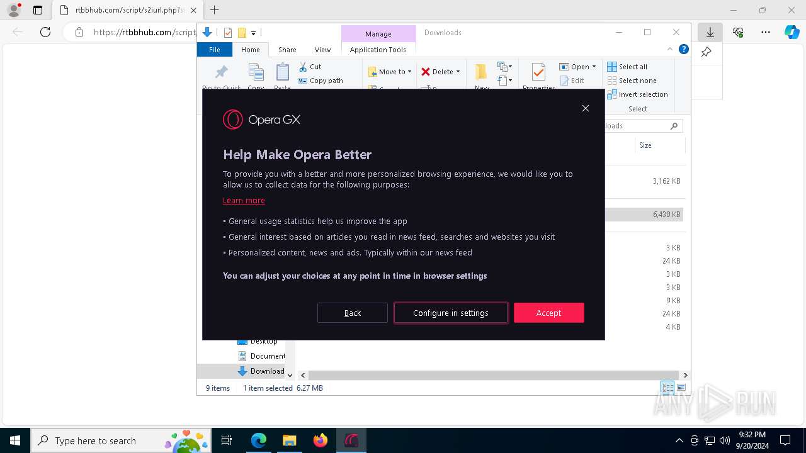This screenshot has width=806, height=453.
Task: Click the red Delete X icon
Action: coord(426,72)
